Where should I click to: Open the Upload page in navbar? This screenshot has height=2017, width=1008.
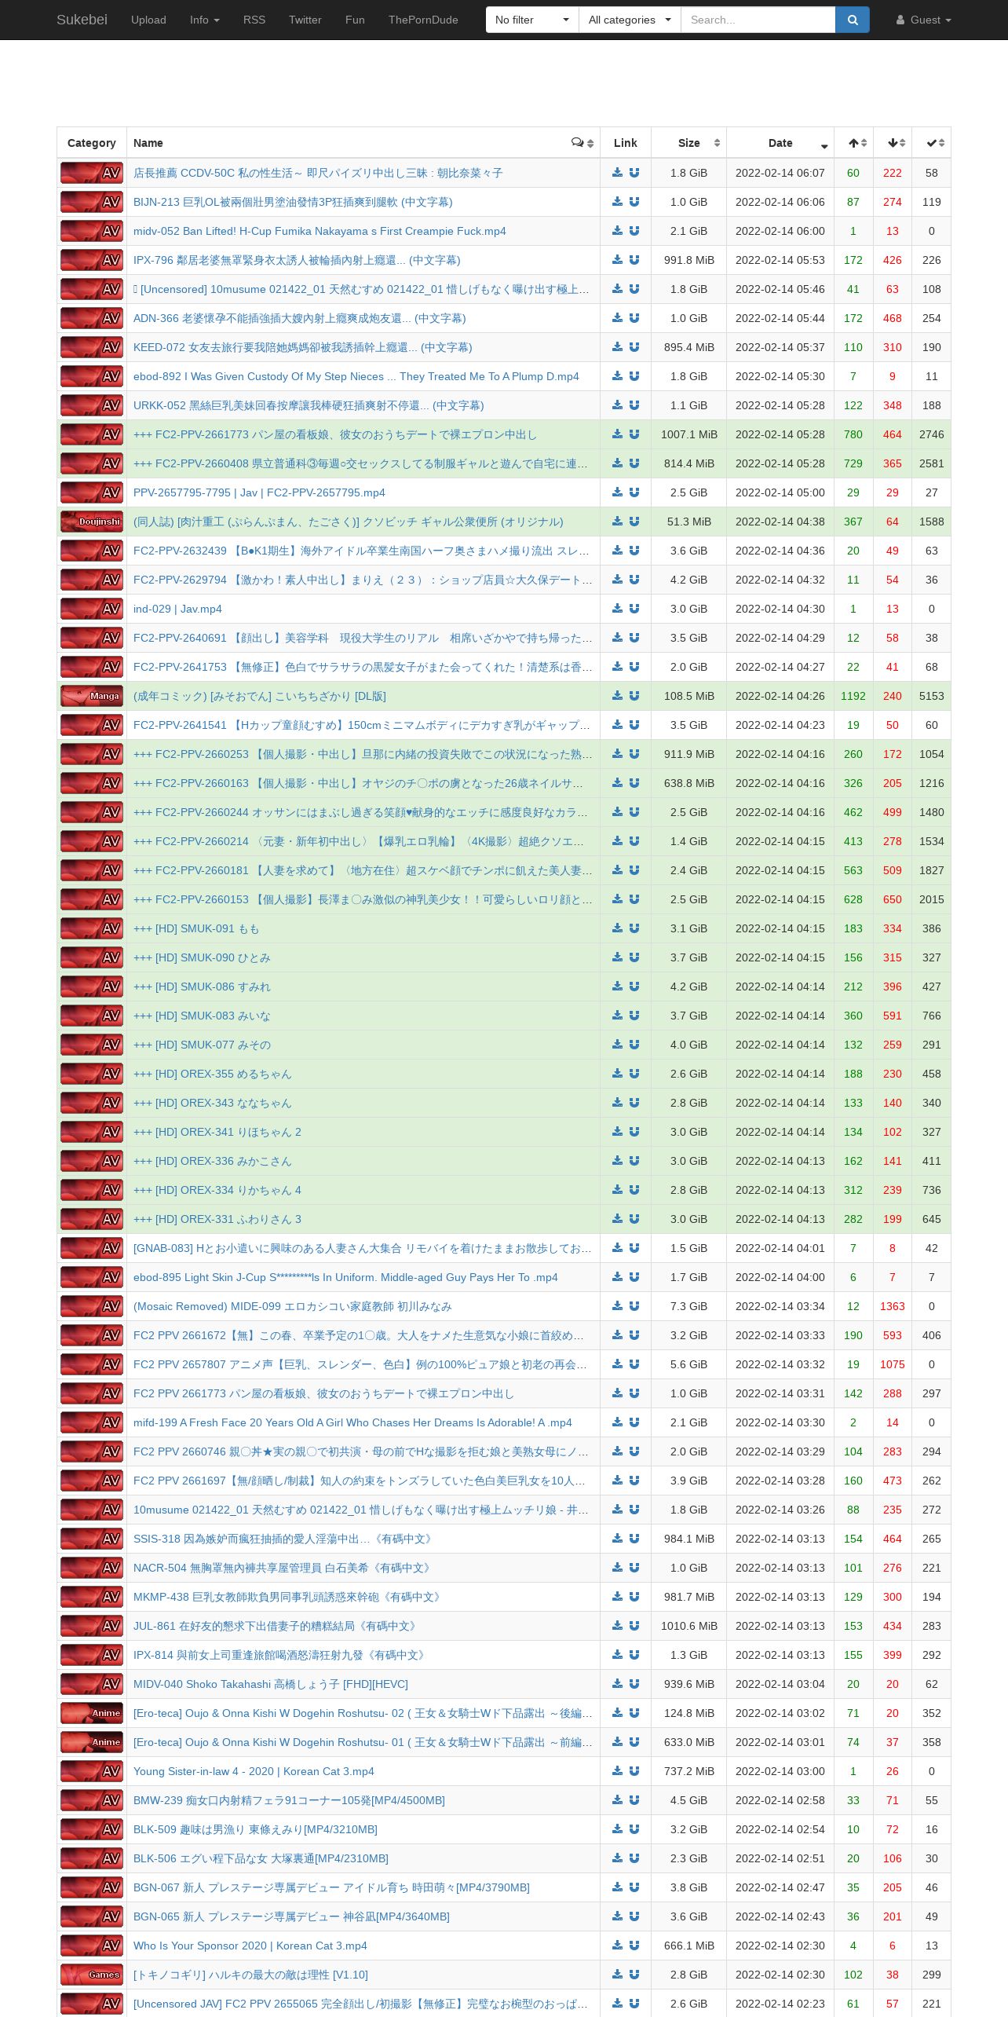(x=148, y=20)
